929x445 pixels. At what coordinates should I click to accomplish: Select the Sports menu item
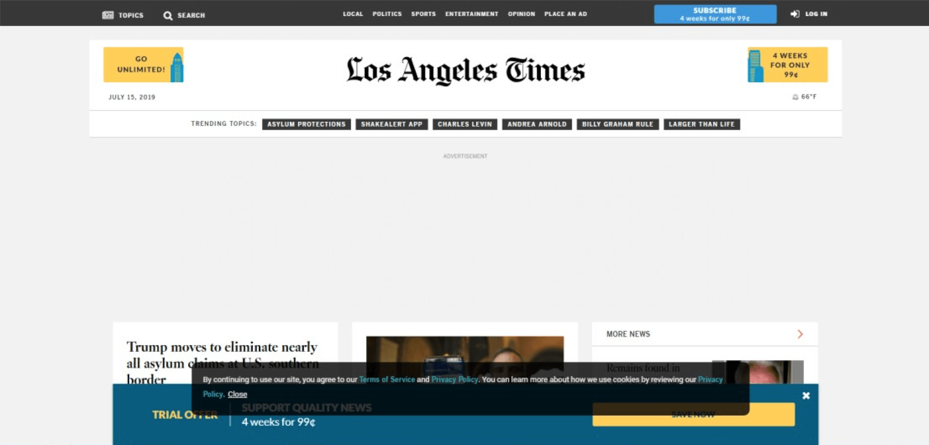(x=423, y=14)
